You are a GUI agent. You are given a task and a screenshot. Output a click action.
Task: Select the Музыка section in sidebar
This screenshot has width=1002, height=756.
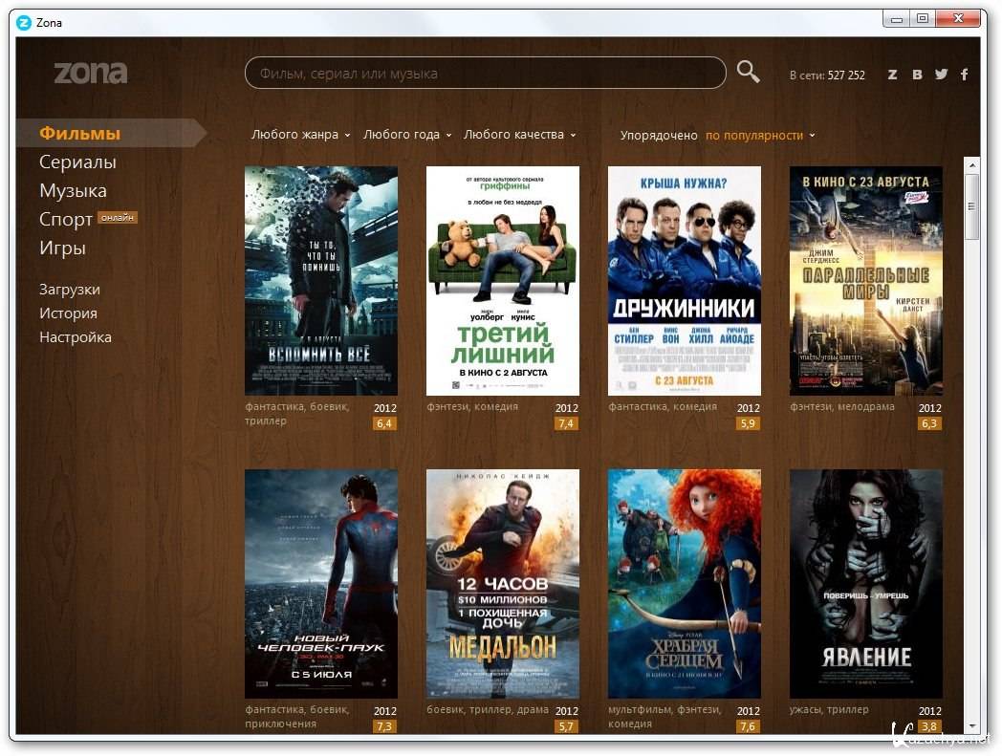[73, 191]
